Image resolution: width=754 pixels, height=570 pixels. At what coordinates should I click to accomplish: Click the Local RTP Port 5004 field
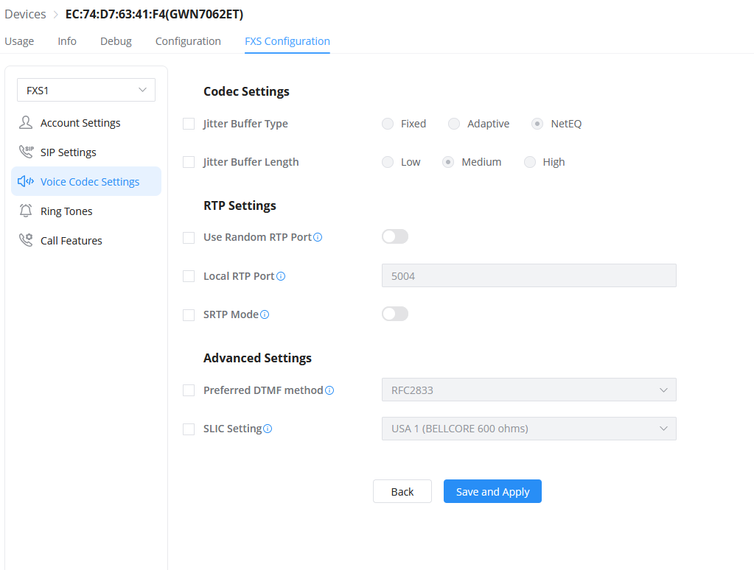tap(529, 275)
